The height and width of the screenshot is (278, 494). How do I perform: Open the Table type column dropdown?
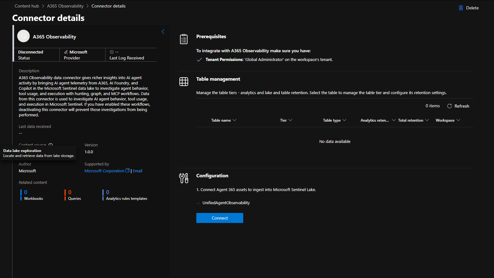tap(344, 120)
